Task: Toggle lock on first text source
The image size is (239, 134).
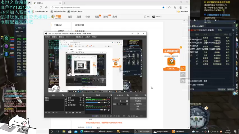Action: (x=83, y=98)
